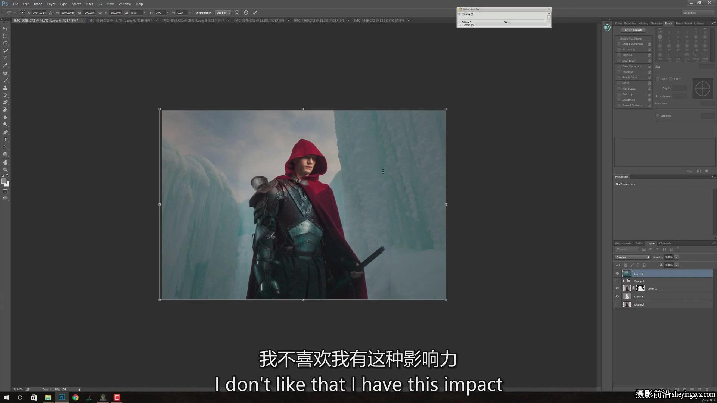Open Chrome from the Windows taskbar

coord(75,397)
